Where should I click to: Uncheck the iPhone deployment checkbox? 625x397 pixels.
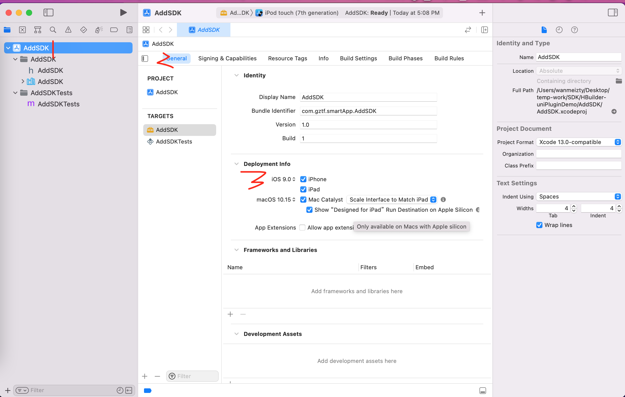(x=303, y=179)
